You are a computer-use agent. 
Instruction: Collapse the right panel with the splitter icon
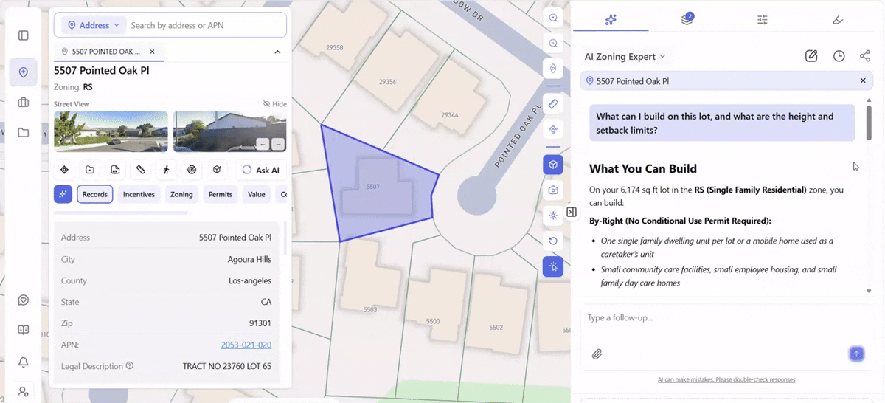coord(572,213)
